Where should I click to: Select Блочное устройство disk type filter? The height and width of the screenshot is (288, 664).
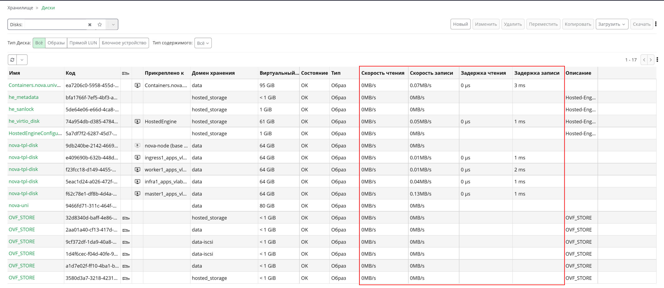point(124,43)
